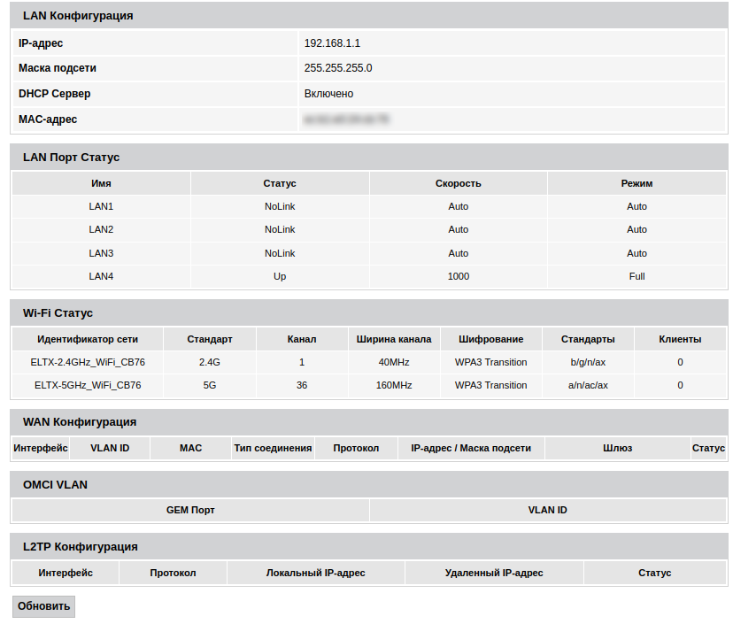This screenshot has width=733, height=624.
Task: Click the ELTX-5GHz_WiFi_CB76 network name
Action: [x=88, y=385]
